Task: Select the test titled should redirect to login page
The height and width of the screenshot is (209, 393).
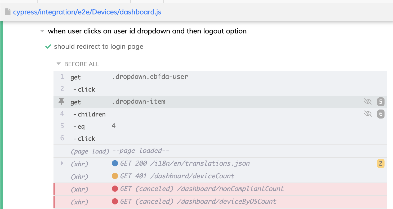Action: coord(99,46)
